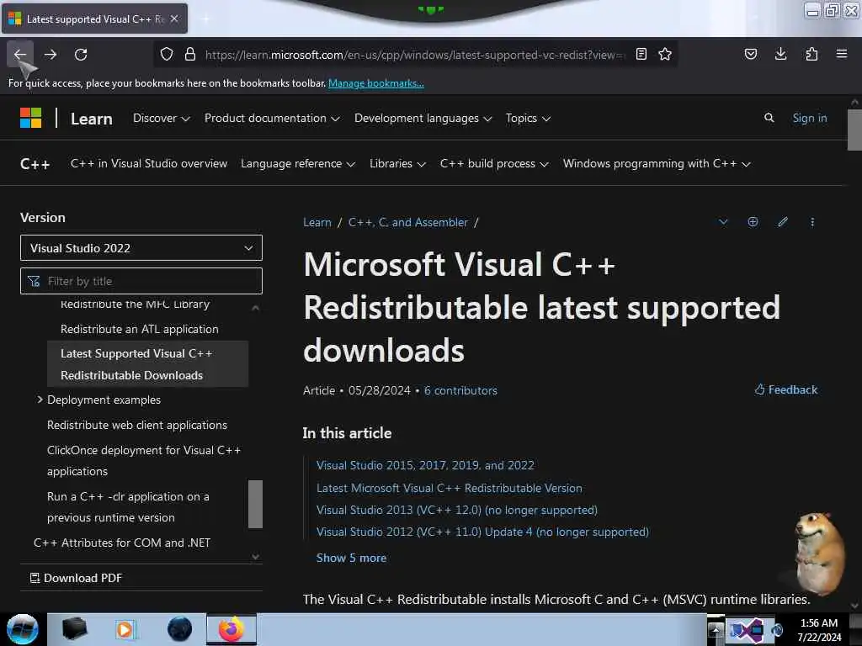Open the Windows Start orb

[x=23, y=629]
